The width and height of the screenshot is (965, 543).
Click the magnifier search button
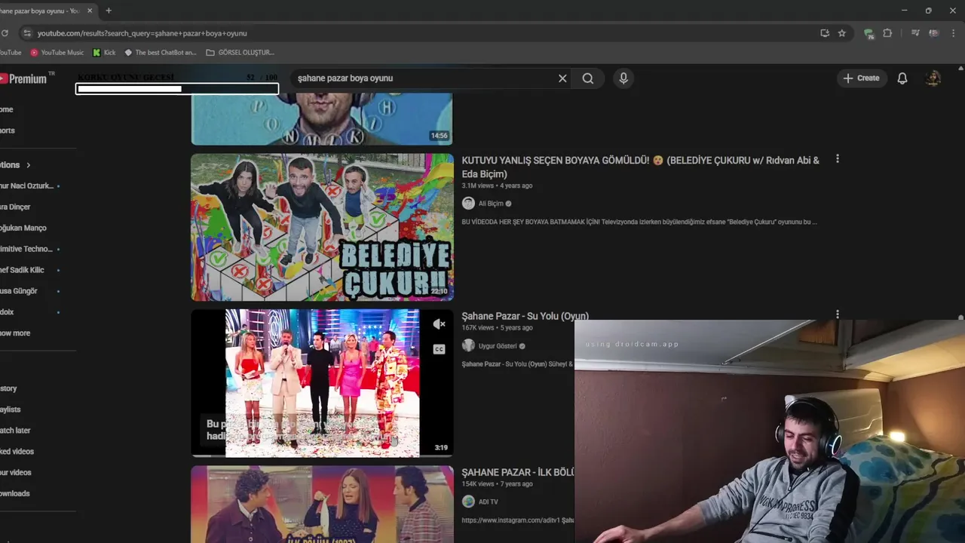pyautogui.click(x=588, y=78)
